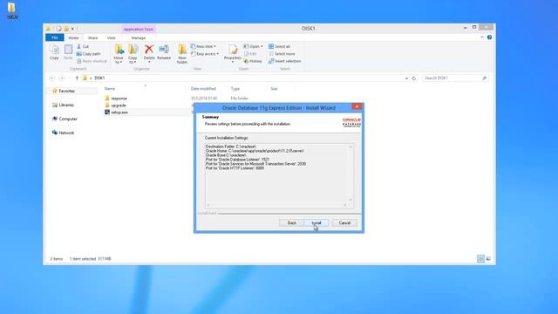558x314 pixels.
Task: Click Cut in the Clipboard group
Action: tap(83, 46)
